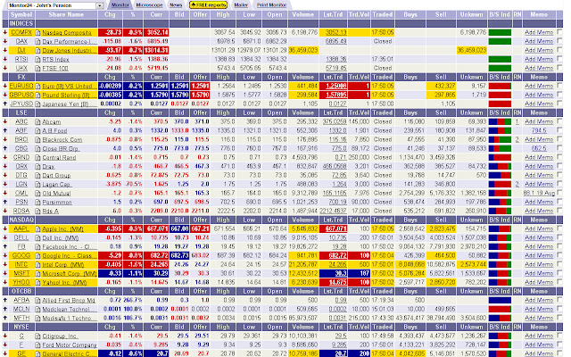Click the document icon beside Facebook Inc.
This screenshot has height=357, width=571.
point(37,246)
